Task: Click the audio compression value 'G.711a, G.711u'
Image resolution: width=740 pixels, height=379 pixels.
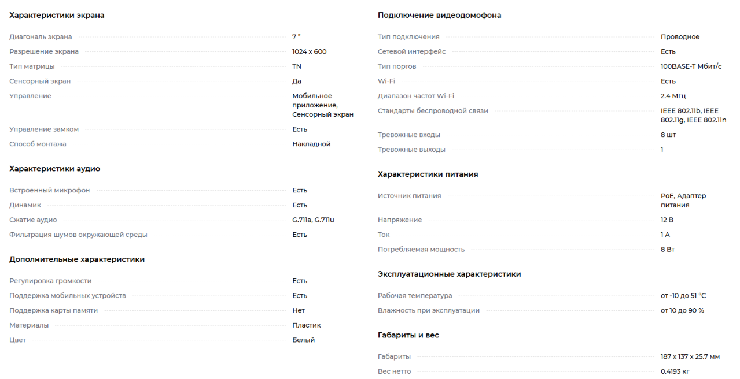Action: pyautogui.click(x=313, y=220)
